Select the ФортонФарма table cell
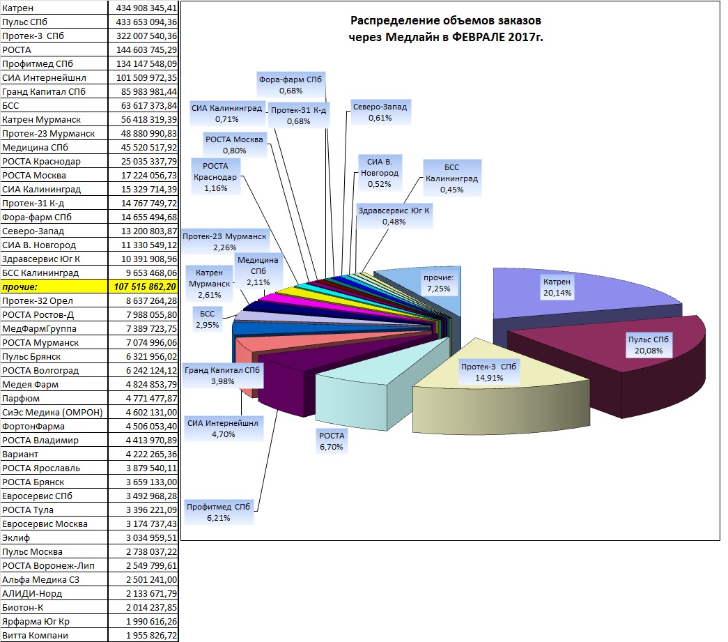This screenshot has height=642, width=728. (x=54, y=426)
